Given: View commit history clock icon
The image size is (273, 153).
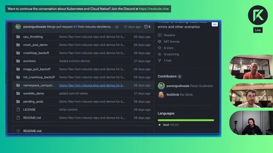Looking at the screenshot, I should pyautogui.click(x=146, y=26).
